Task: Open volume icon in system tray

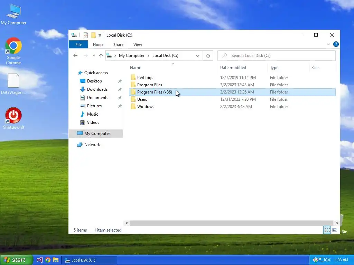Action: (328, 260)
